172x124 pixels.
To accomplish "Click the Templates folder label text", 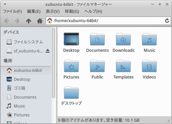I will point(123,77).
